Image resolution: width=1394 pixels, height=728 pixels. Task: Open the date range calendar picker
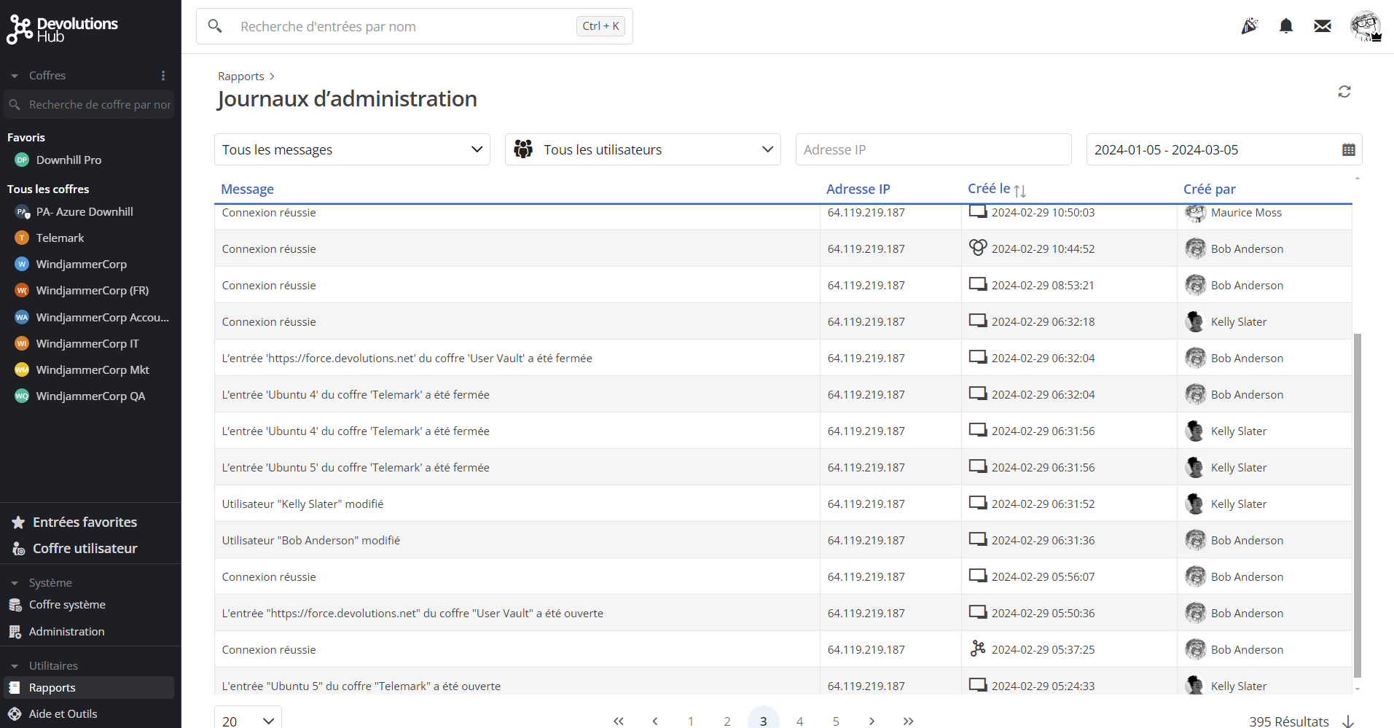(x=1349, y=149)
